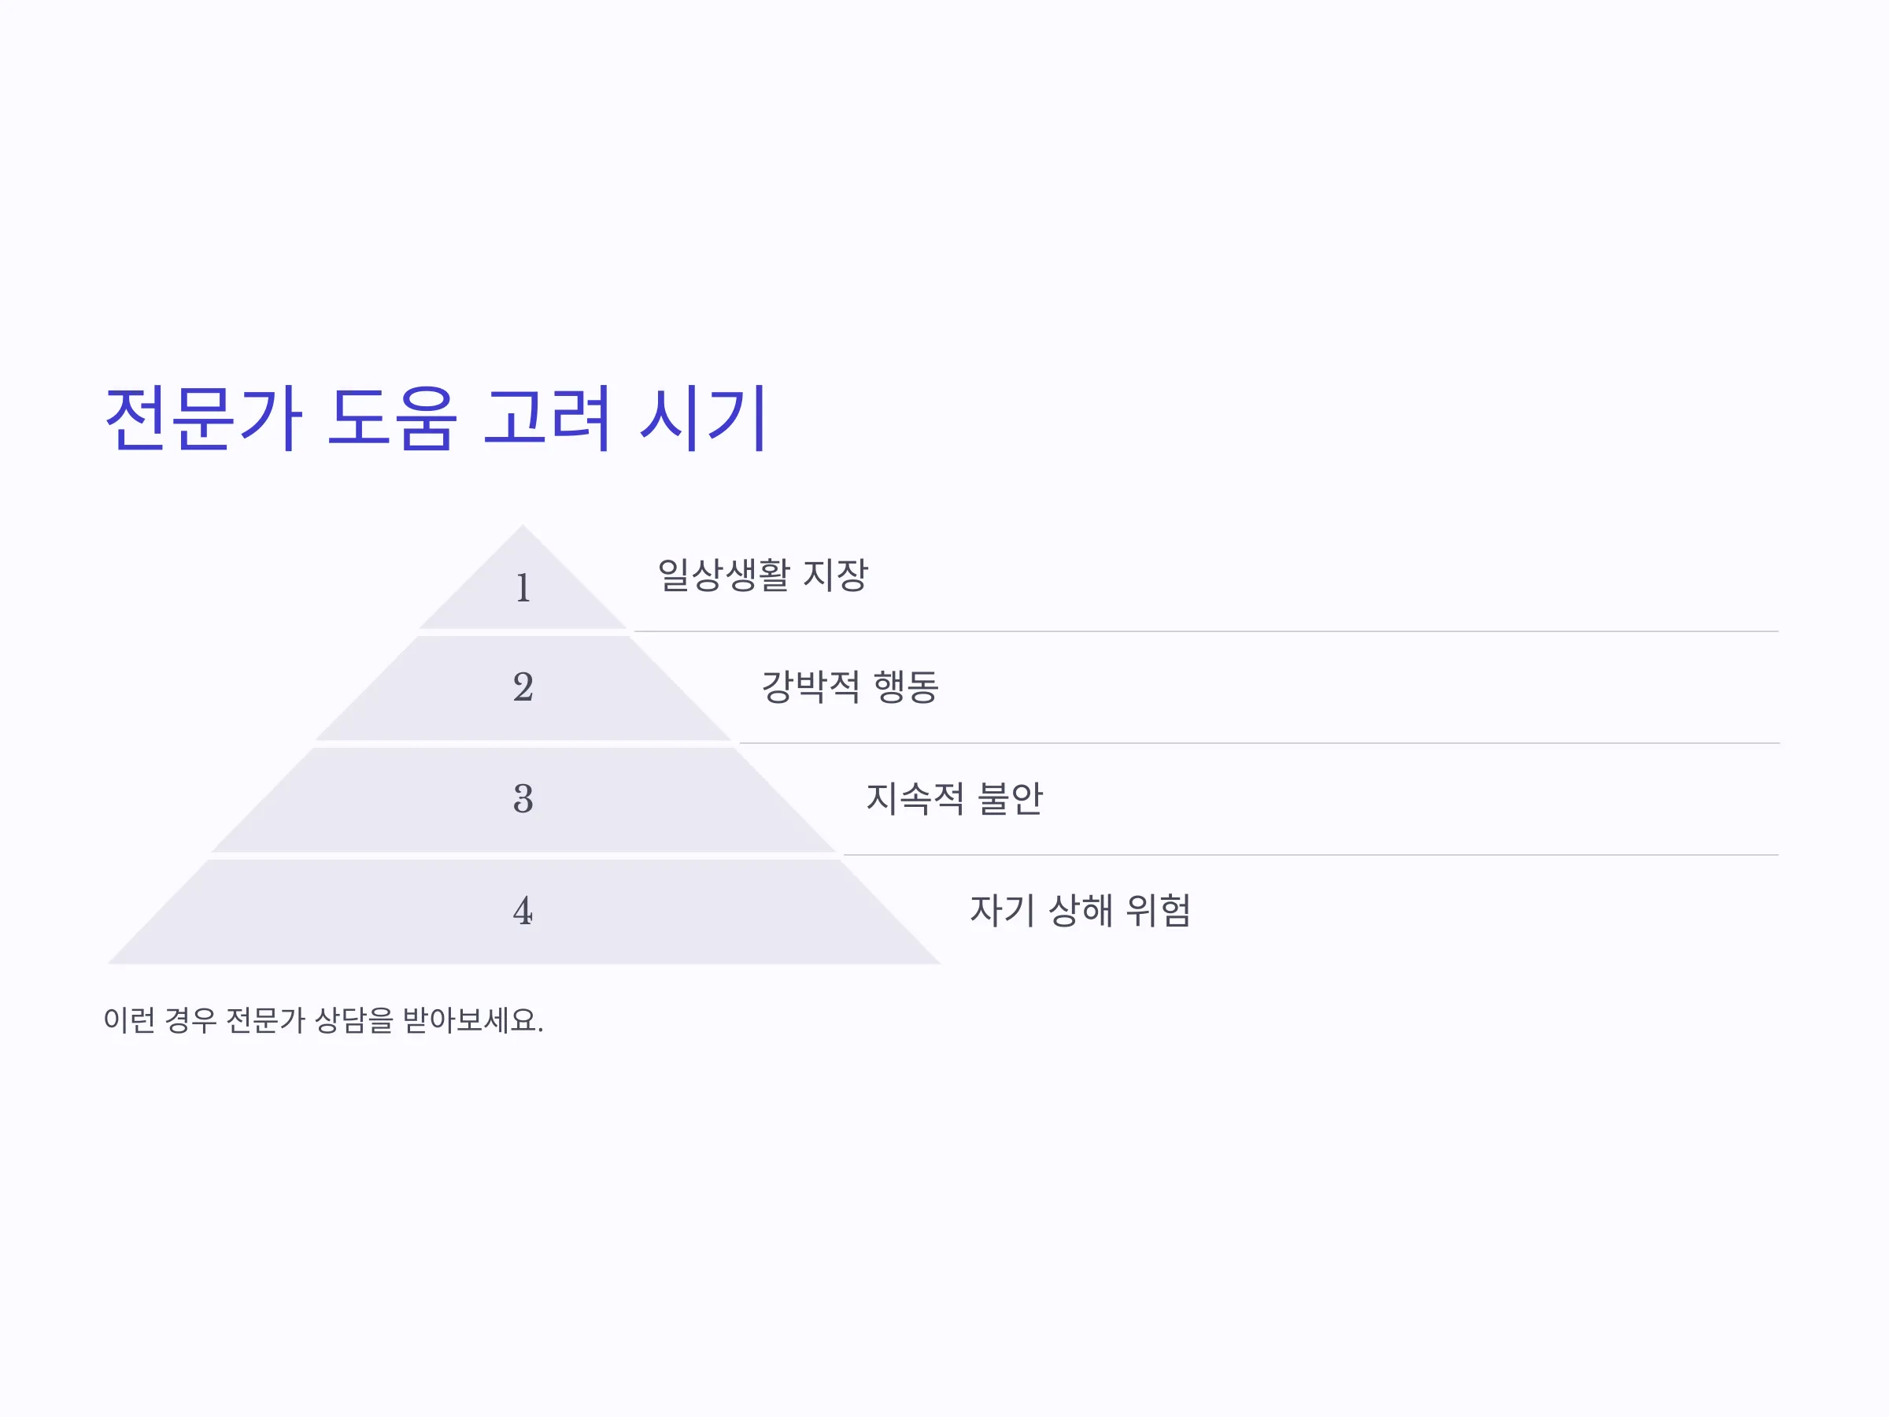This screenshot has height=1417, width=1889.
Task: Click the number 2 pyramid tier
Action: click(x=523, y=689)
